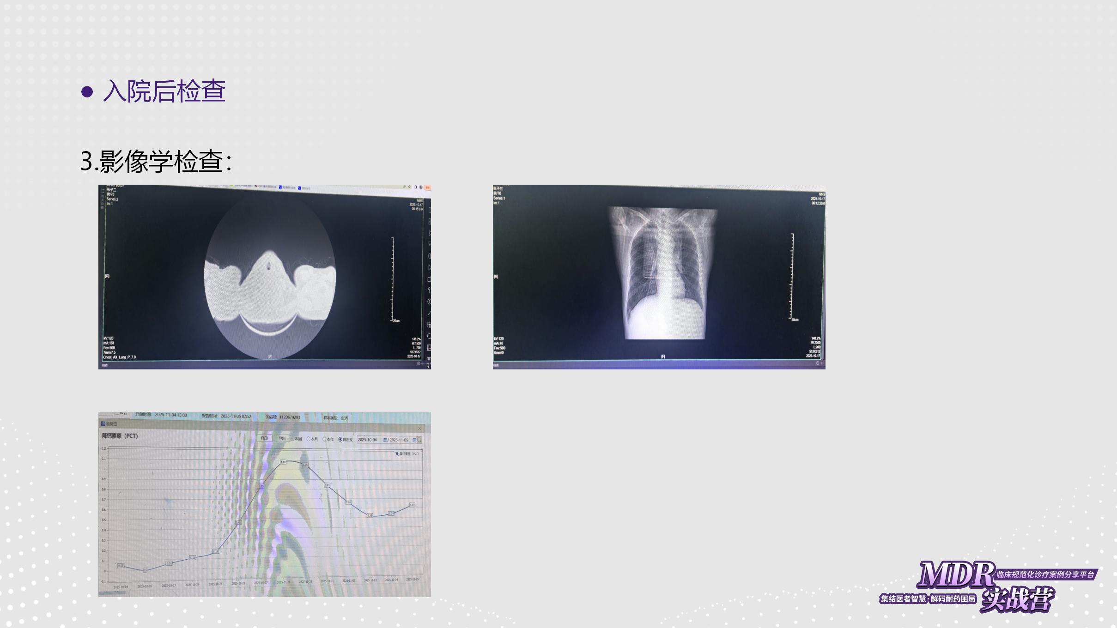This screenshot has width=1117, height=628.
Task: Click the rotate arrow icon in CT viewer sidebar
Action: click(x=429, y=336)
